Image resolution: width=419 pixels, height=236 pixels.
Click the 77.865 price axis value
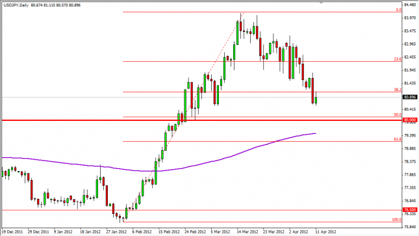click(x=410, y=174)
